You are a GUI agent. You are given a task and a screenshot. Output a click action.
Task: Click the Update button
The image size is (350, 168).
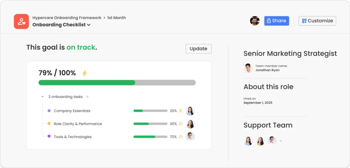[x=198, y=49]
